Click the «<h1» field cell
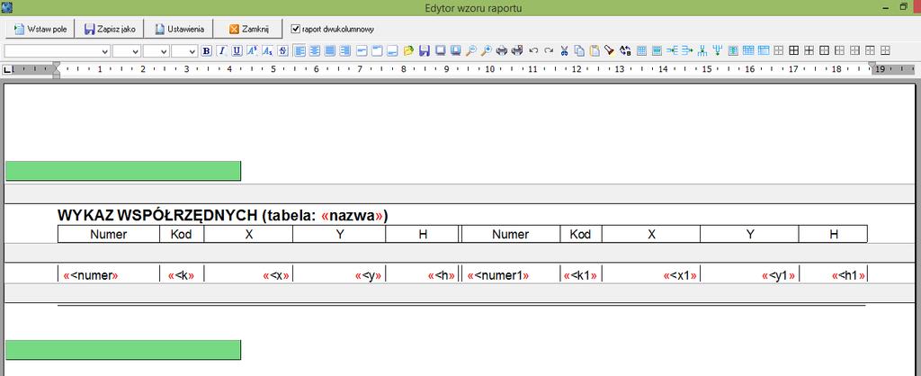921x376 pixels. click(x=833, y=274)
